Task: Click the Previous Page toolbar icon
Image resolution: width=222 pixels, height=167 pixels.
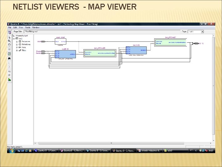Action: (x=10, y=63)
